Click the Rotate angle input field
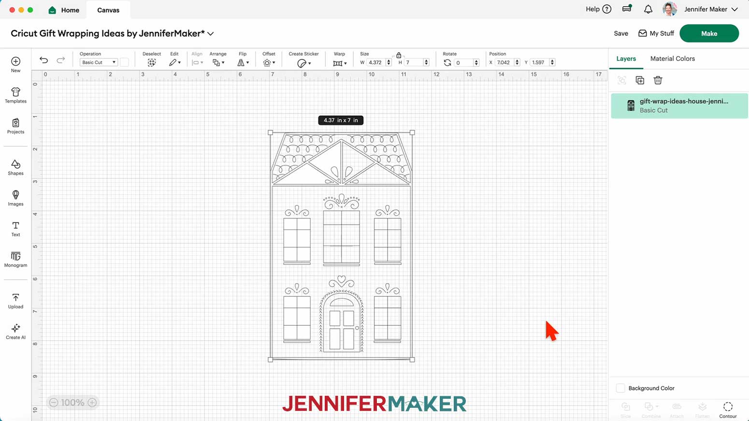This screenshot has width=749, height=421. (463, 62)
